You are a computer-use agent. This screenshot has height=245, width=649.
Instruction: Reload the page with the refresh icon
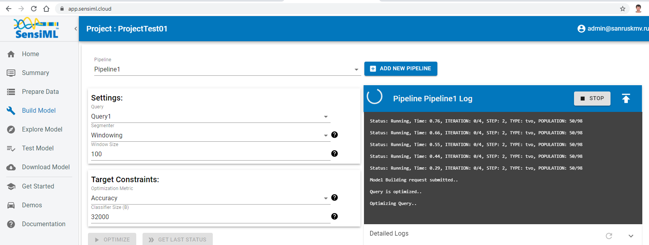(x=34, y=9)
